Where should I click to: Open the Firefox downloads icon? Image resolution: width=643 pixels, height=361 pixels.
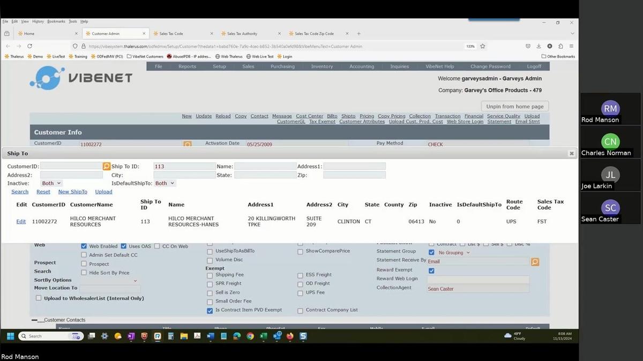pyautogui.click(x=539, y=47)
